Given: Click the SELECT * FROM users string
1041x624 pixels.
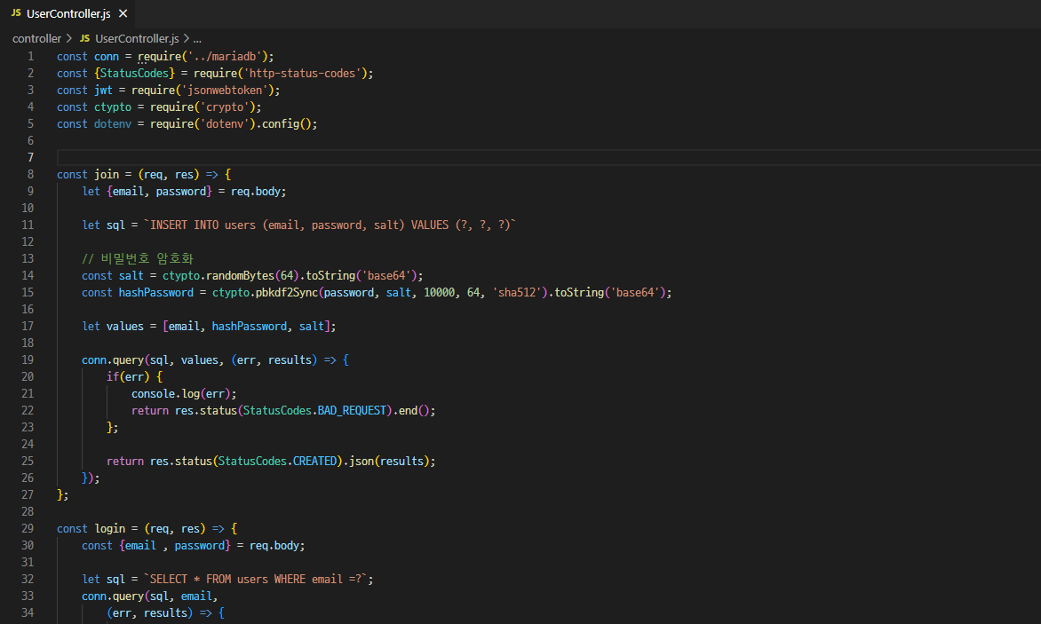Looking at the screenshot, I should click(x=256, y=579).
